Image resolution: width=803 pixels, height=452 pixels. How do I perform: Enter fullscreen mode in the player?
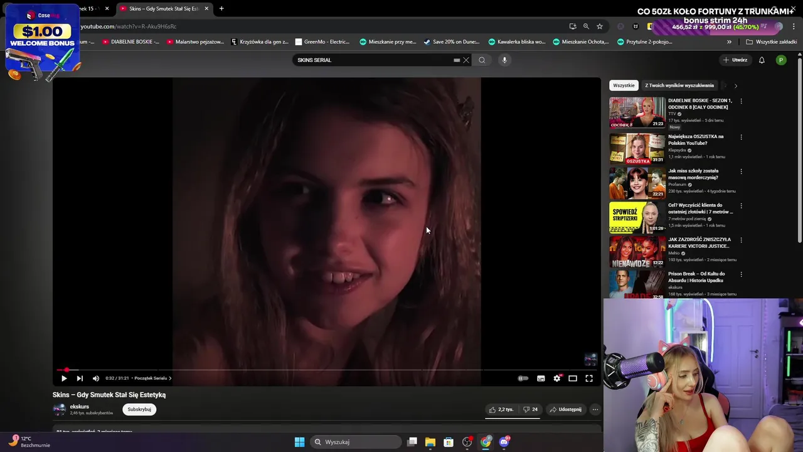tap(589, 378)
